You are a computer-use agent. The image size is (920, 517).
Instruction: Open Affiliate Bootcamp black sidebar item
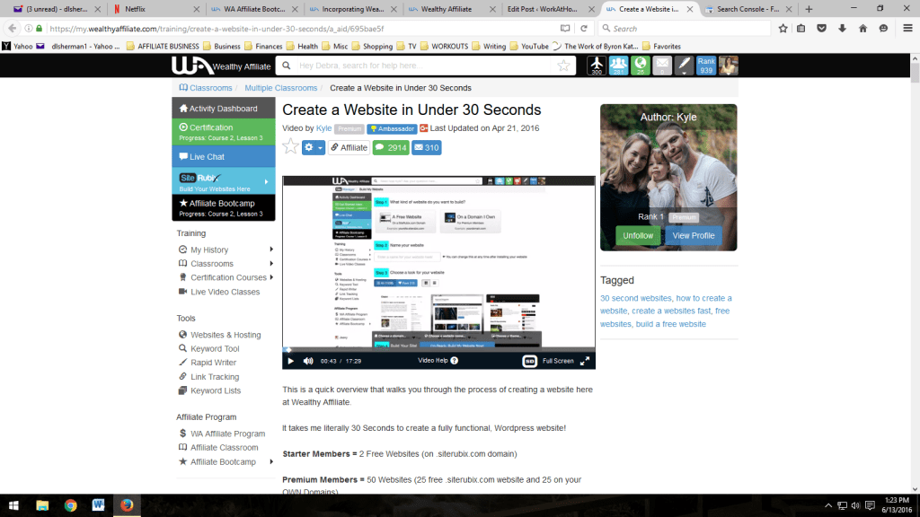tap(224, 207)
